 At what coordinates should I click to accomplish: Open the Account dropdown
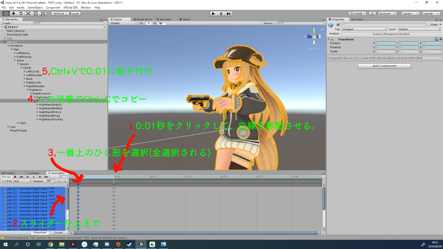coord(387,14)
